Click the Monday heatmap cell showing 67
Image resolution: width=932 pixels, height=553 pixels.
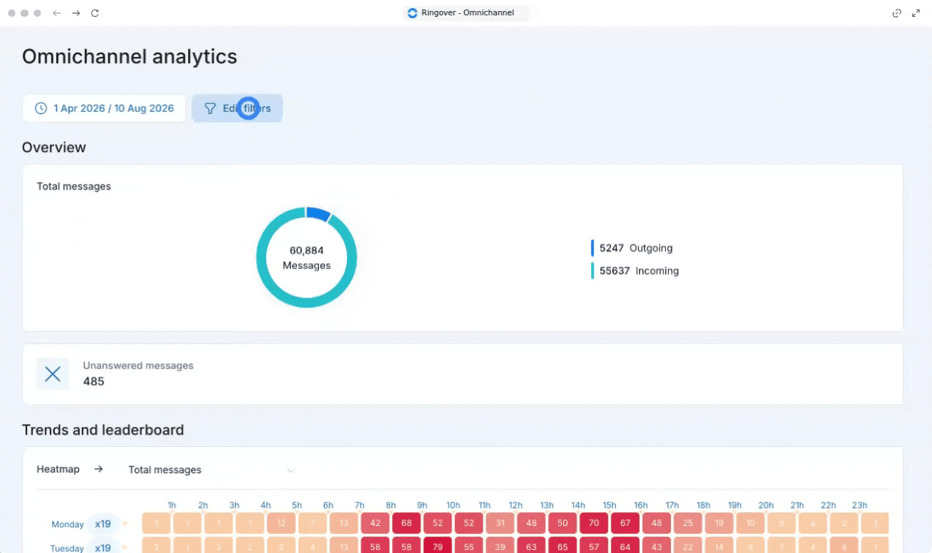pos(625,523)
